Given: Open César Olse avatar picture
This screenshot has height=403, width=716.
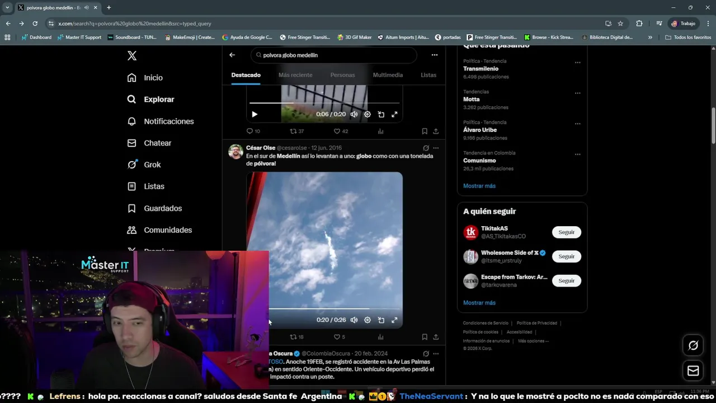Looking at the screenshot, I should (x=235, y=152).
